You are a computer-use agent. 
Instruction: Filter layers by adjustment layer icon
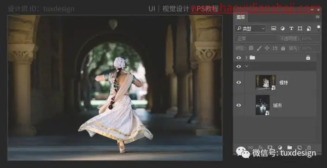(282, 29)
